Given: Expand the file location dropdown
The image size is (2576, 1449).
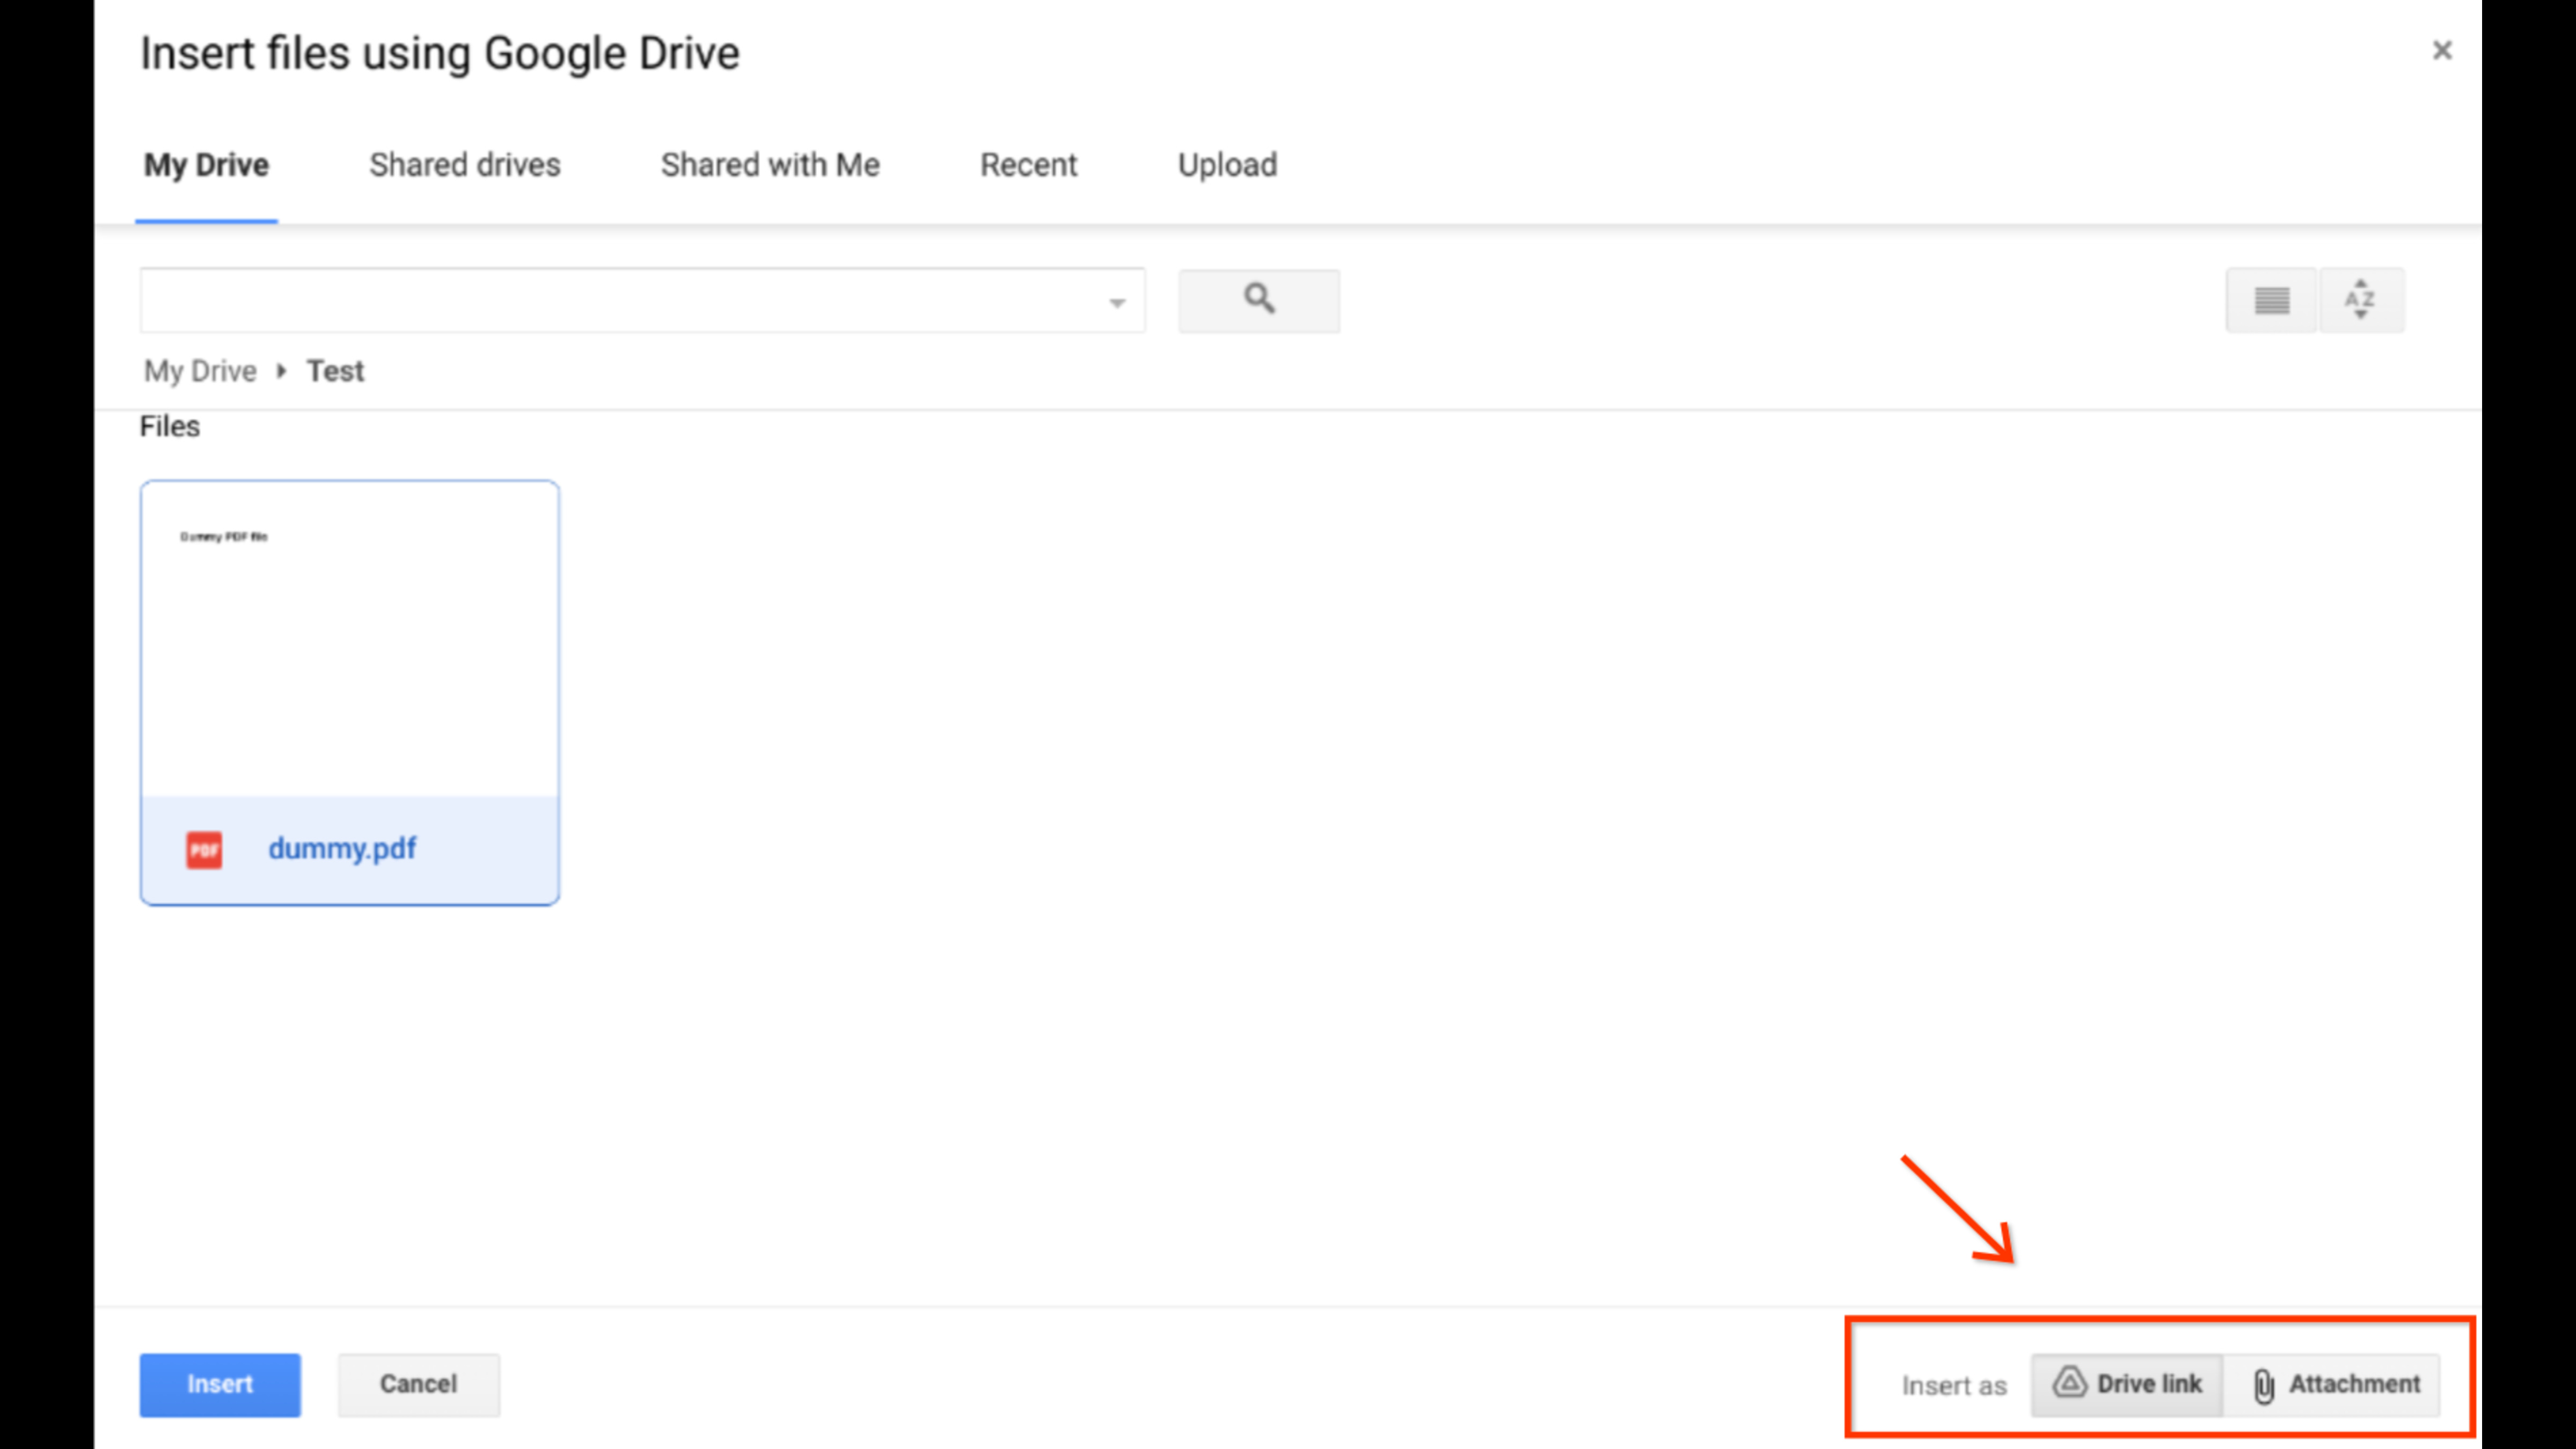Looking at the screenshot, I should coord(1115,301).
